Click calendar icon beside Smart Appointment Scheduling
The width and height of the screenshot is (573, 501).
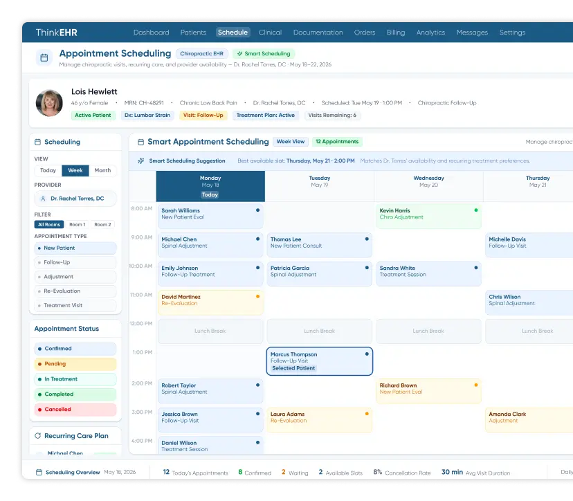(x=140, y=142)
